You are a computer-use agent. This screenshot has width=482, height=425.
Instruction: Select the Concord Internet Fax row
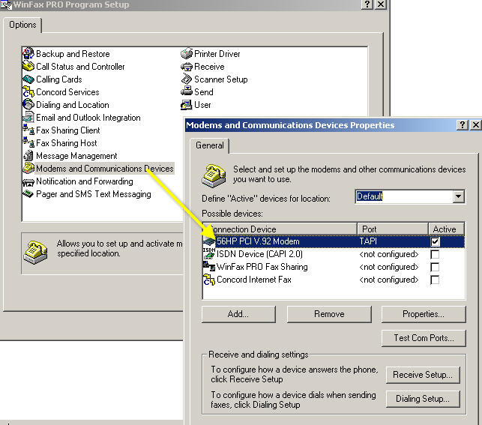(334, 280)
